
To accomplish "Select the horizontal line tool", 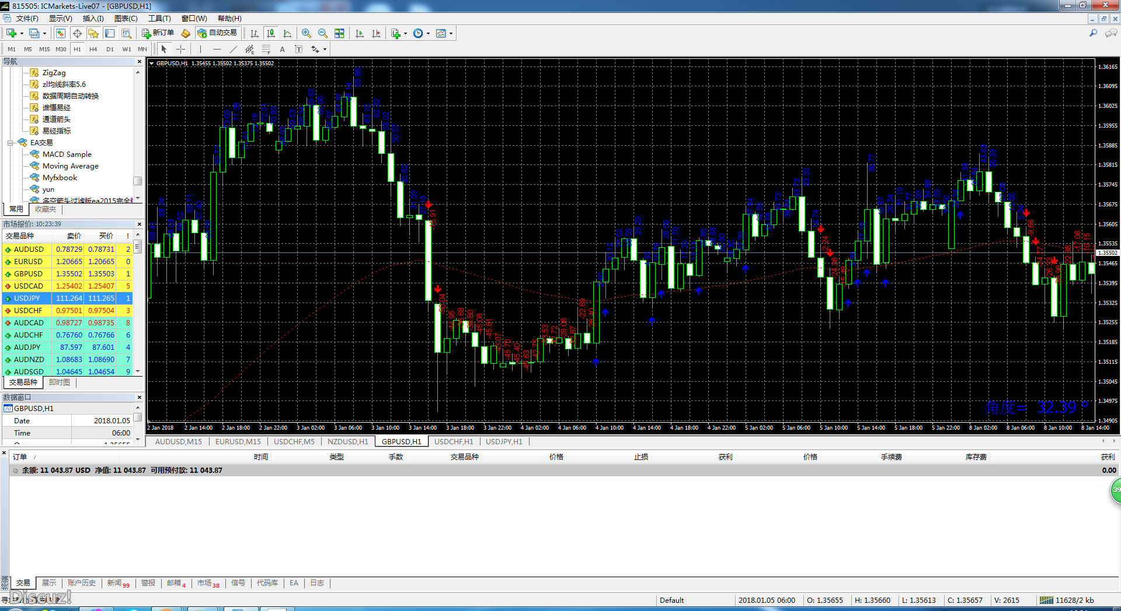I will pyautogui.click(x=217, y=49).
